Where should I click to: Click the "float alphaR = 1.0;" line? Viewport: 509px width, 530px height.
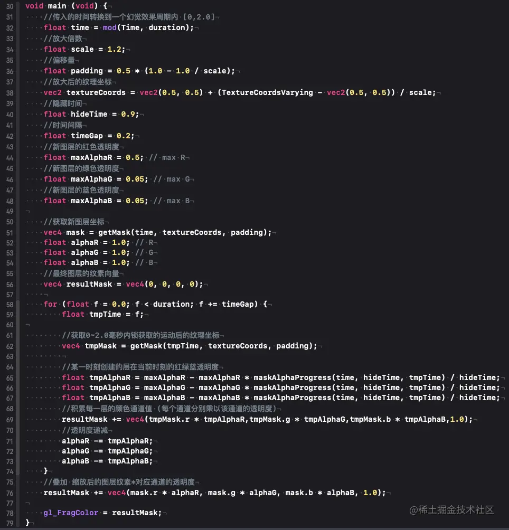point(87,242)
